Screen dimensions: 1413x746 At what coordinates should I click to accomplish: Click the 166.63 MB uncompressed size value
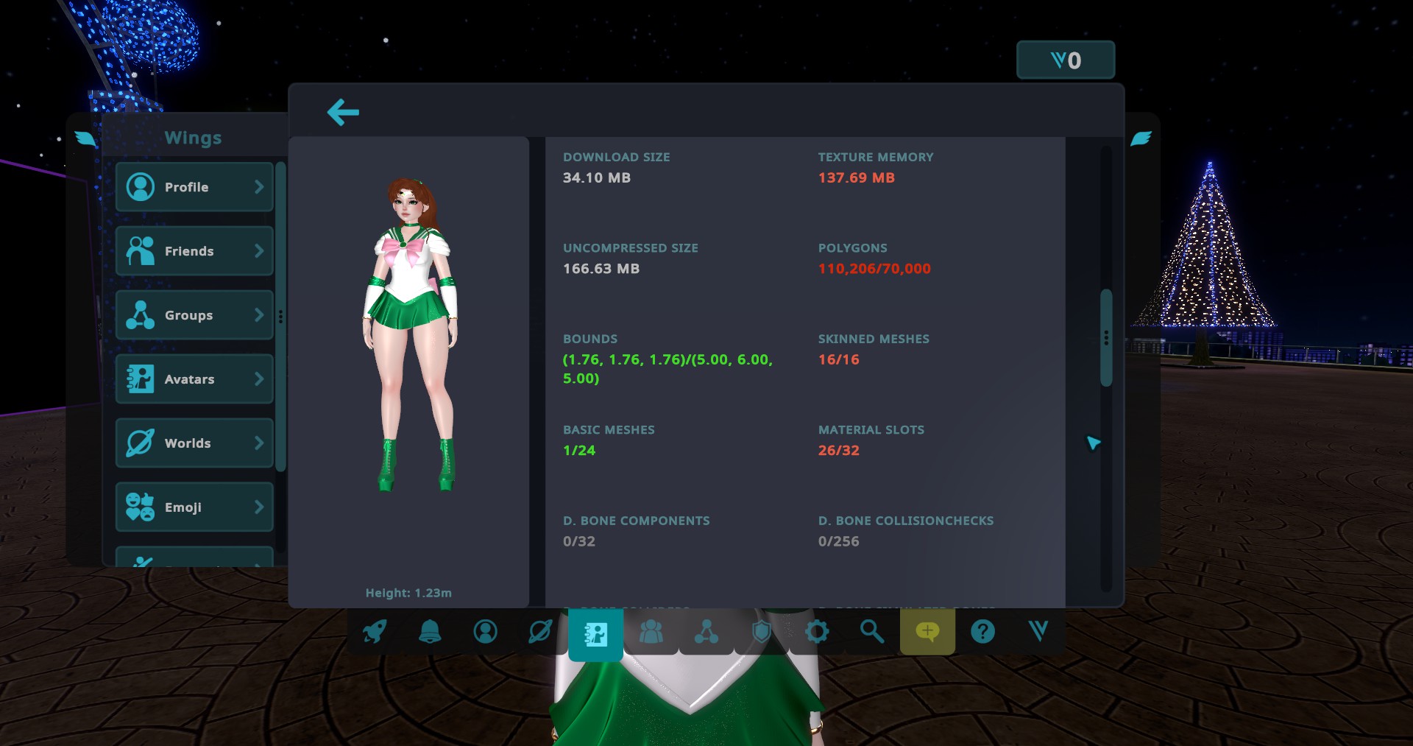tap(601, 269)
